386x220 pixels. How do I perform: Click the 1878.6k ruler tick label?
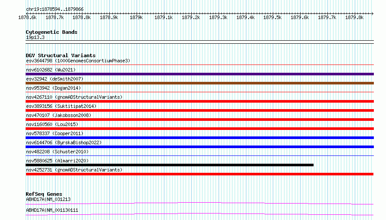[27, 17]
